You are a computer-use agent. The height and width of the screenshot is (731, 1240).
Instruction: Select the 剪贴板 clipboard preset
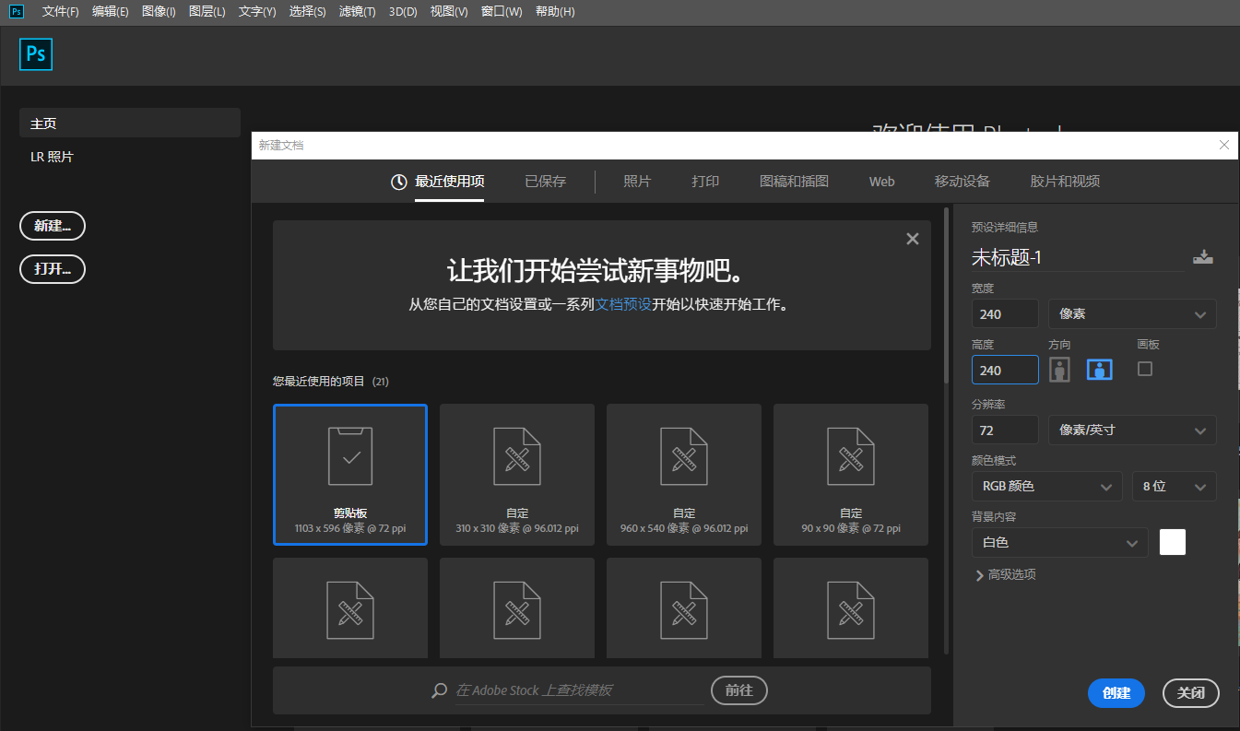pyautogui.click(x=350, y=474)
